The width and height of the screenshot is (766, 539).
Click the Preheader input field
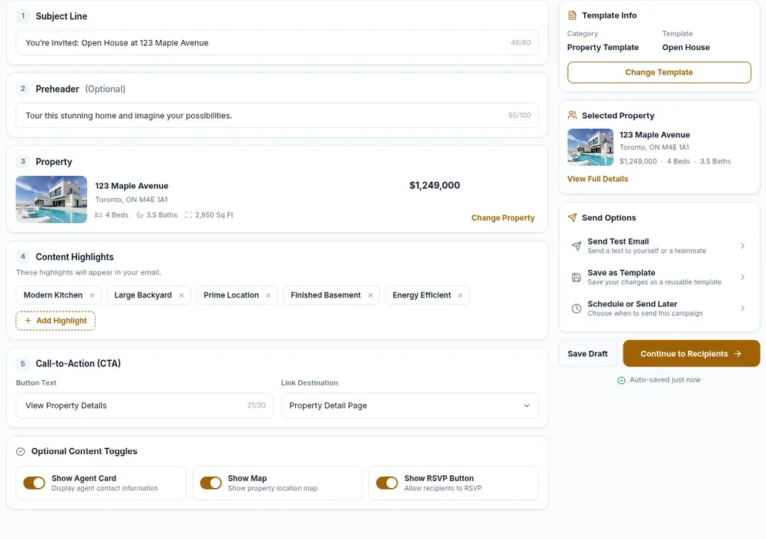tap(277, 116)
